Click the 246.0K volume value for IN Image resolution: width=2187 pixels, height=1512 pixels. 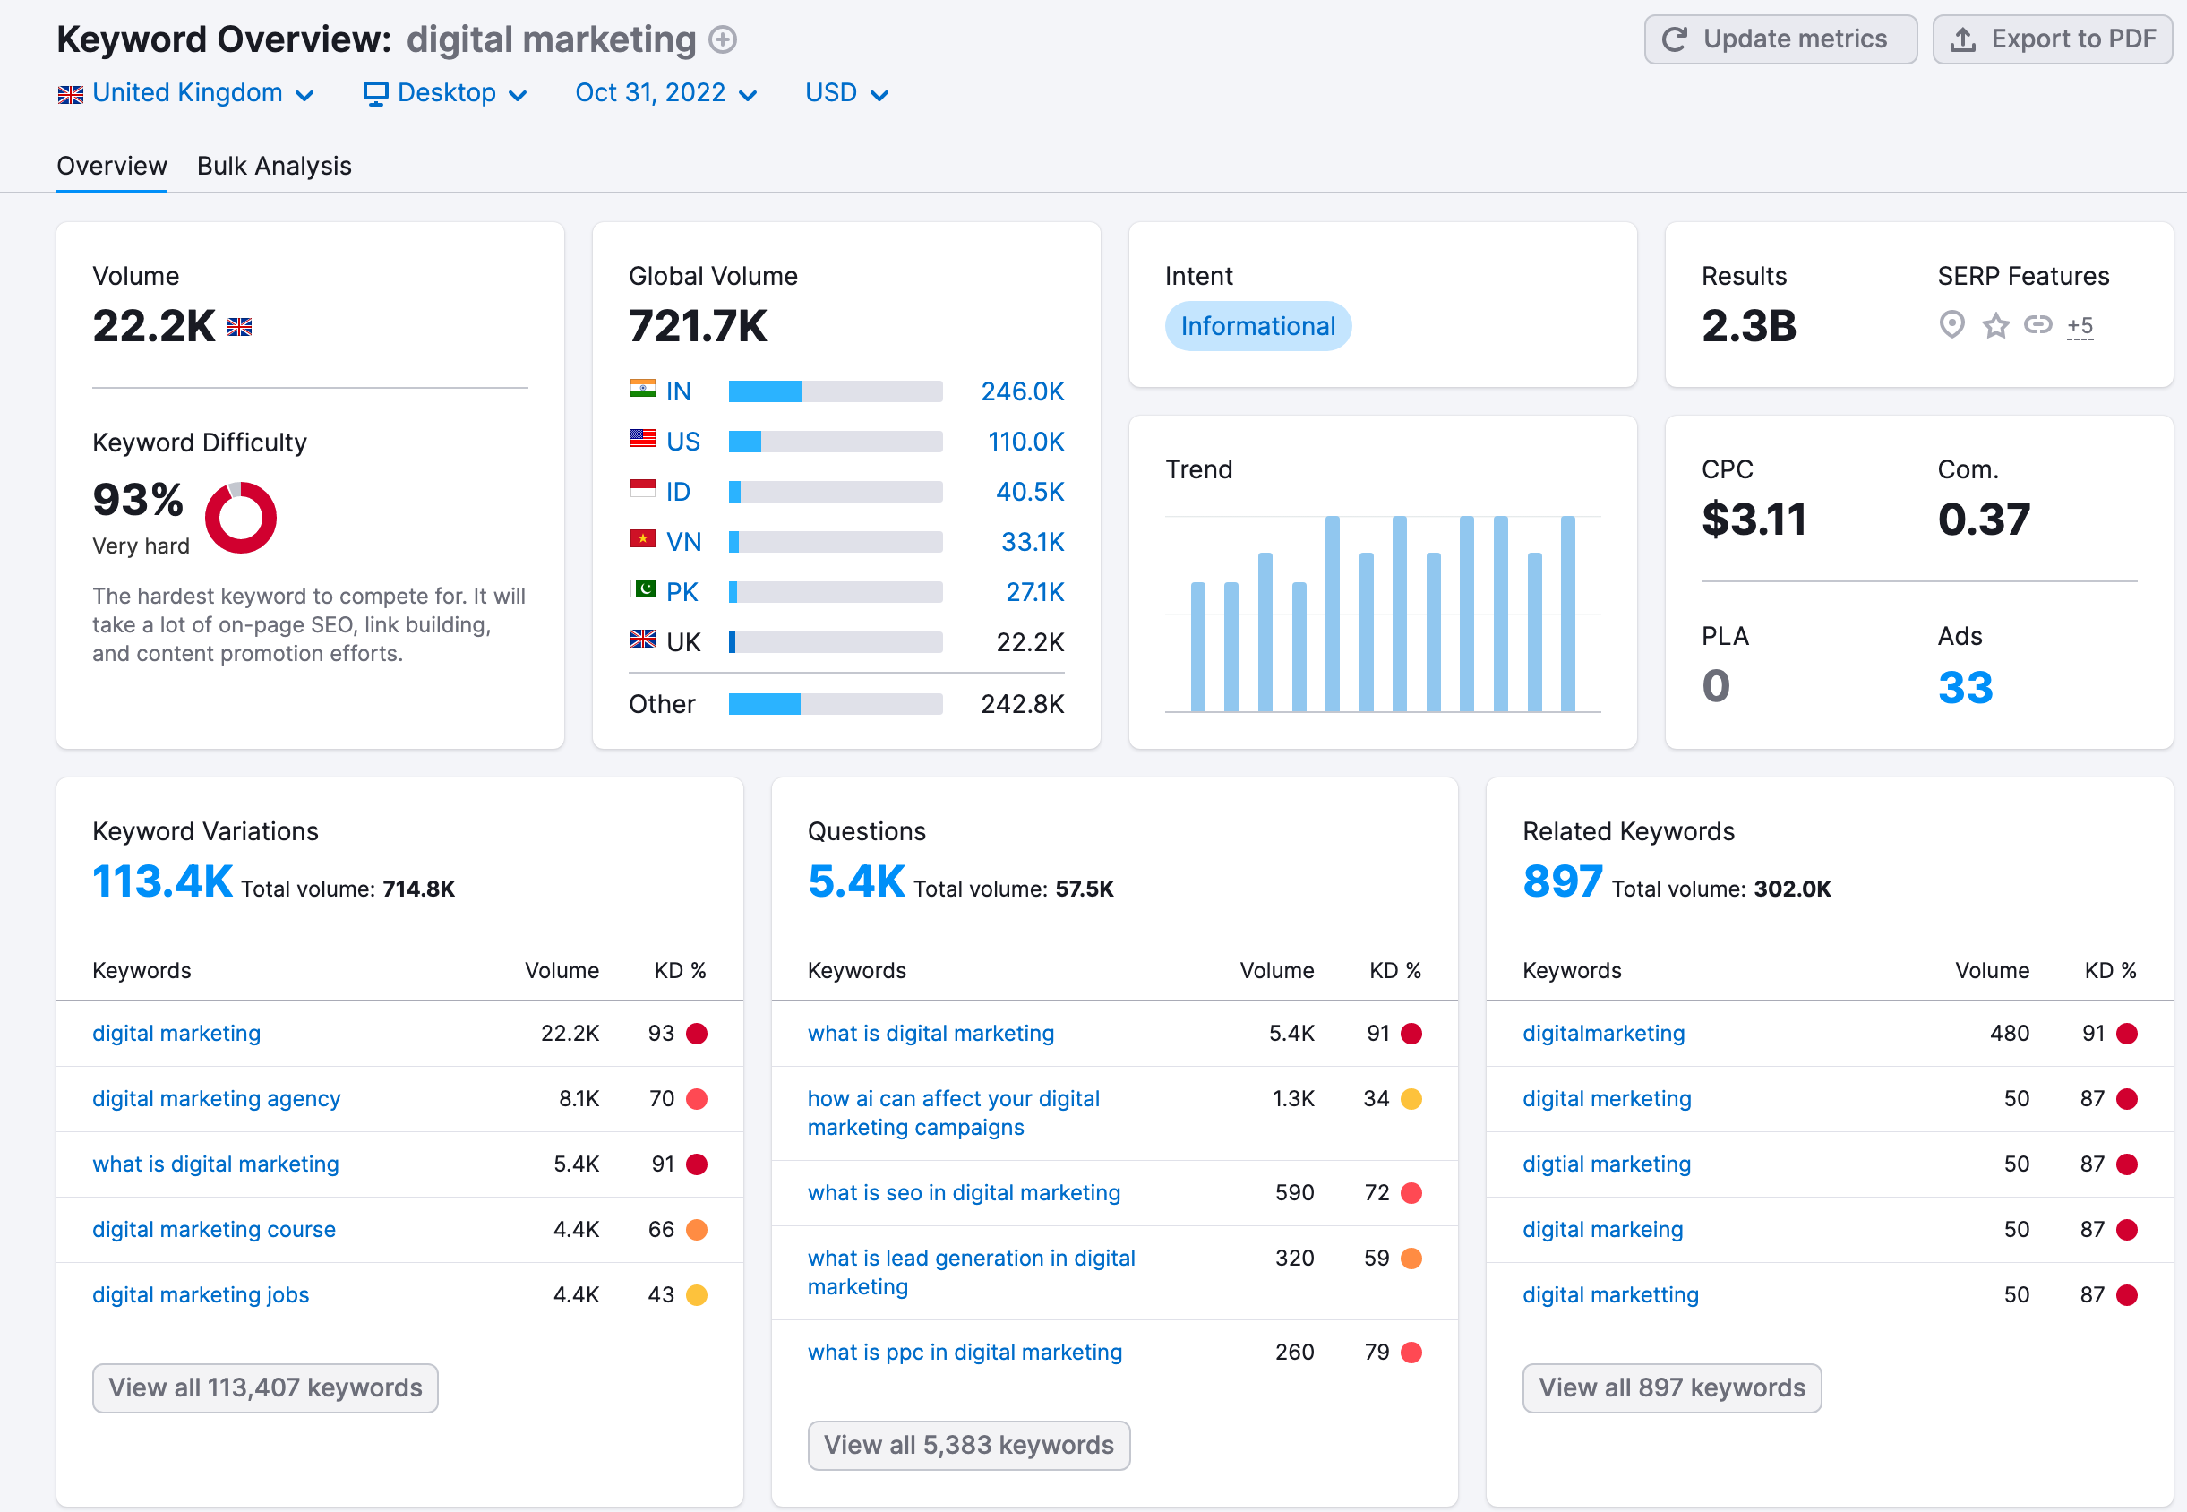click(x=1022, y=391)
